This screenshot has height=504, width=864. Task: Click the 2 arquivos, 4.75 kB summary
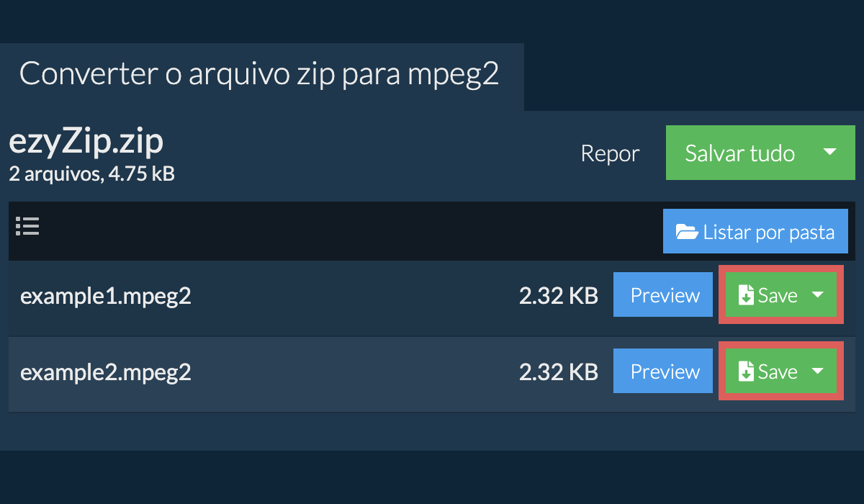click(x=91, y=174)
